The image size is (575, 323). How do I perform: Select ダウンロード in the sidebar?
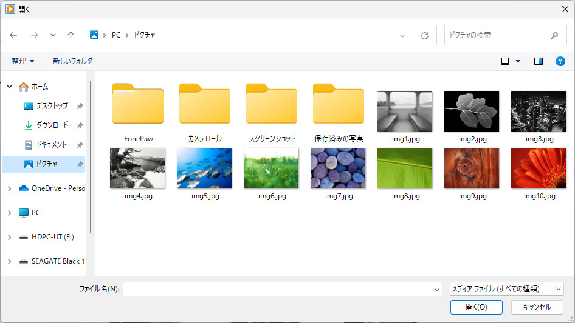point(52,125)
